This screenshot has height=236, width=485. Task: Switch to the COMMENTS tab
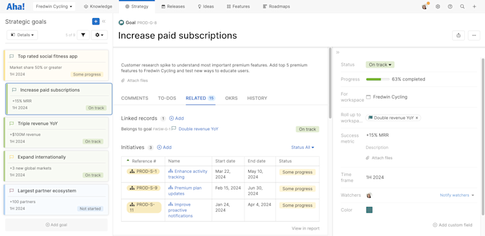tap(135, 98)
